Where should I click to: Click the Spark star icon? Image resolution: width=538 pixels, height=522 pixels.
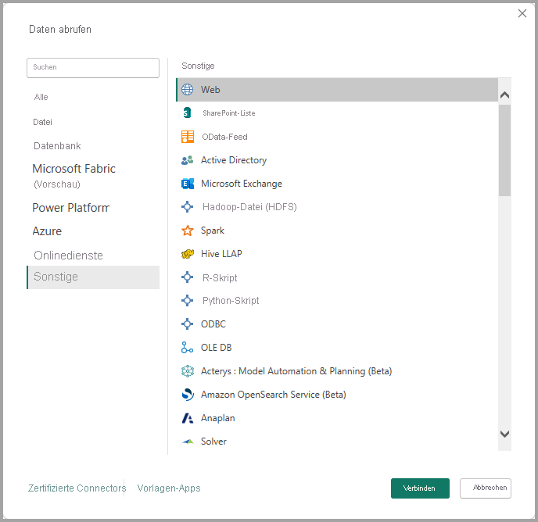(188, 231)
